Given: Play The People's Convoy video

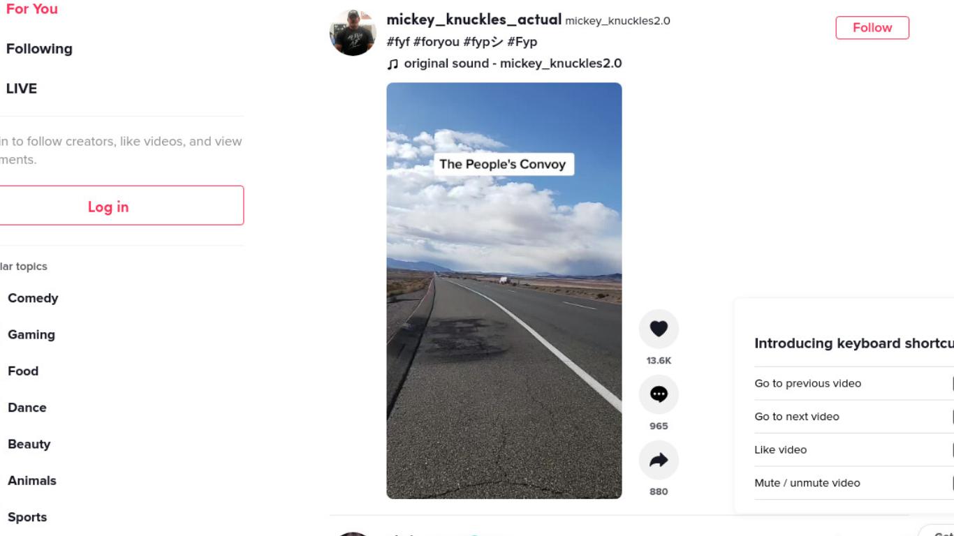Looking at the screenshot, I should [504, 290].
